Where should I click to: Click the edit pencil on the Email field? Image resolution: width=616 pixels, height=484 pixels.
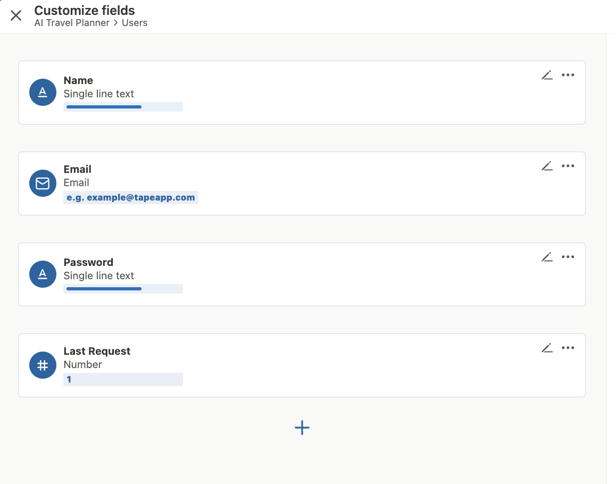tap(547, 166)
